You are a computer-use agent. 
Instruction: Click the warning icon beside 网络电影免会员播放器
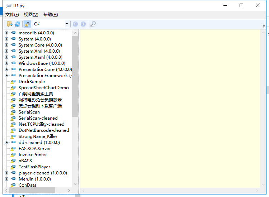(13, 100)
